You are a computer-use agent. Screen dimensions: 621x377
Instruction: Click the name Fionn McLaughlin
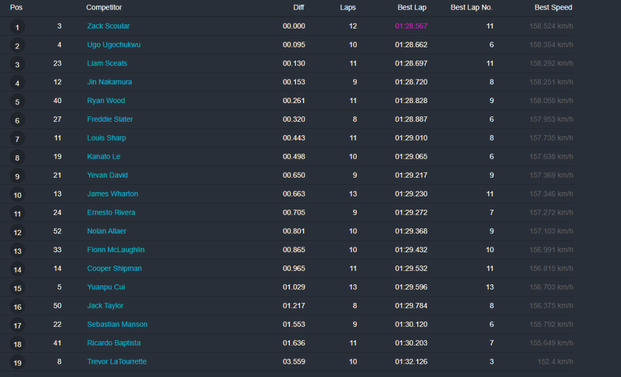(115, 250)
